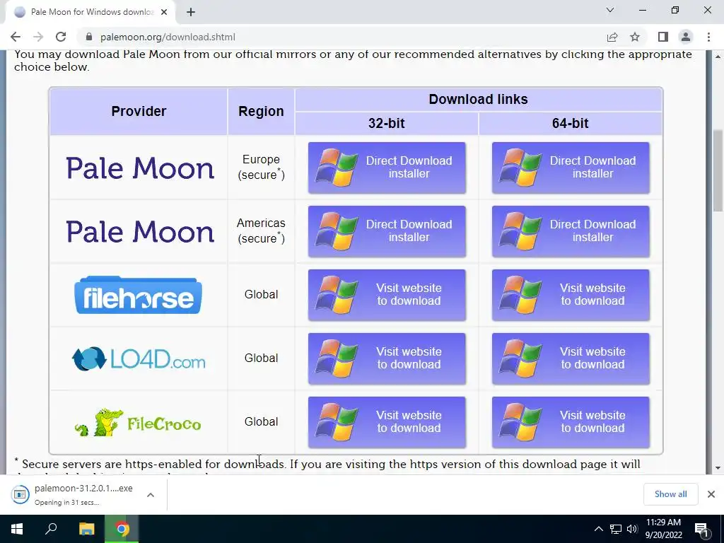Open network status tray icon

tap(616, 529)
